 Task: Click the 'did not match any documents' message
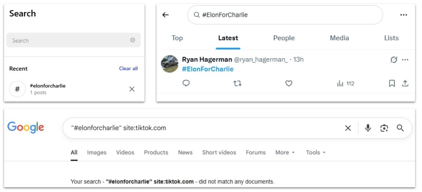point(237,181)
